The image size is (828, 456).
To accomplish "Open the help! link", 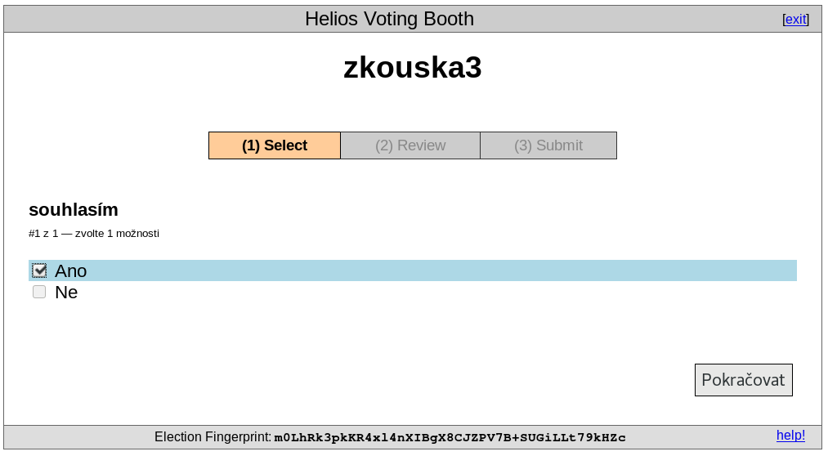I will click(790, 436).
